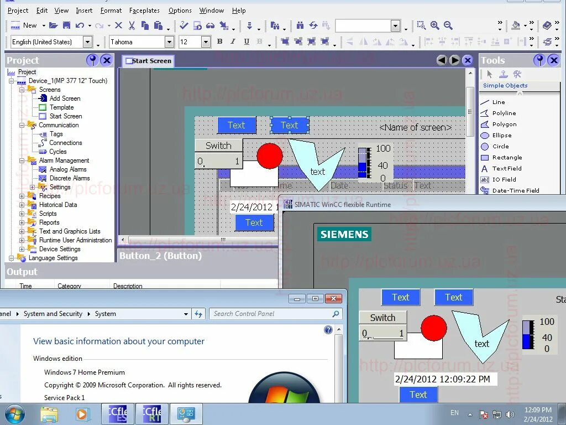Toggle underline text formatting
This screenshot has height=425, width=566.
click(x=247, y=42)
